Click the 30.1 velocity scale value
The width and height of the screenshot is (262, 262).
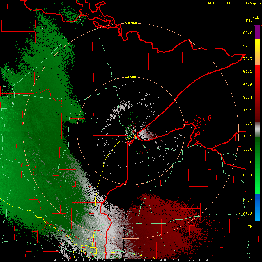(248, 98)
